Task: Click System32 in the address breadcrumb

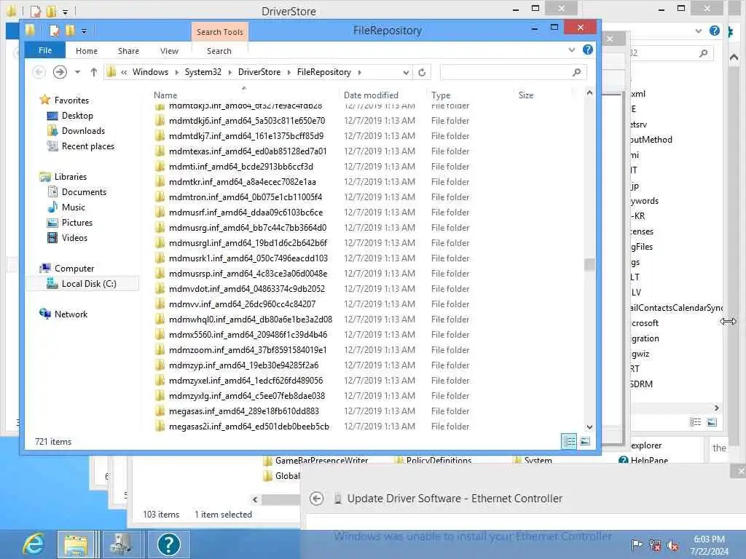Action: (x=203, y=72)
